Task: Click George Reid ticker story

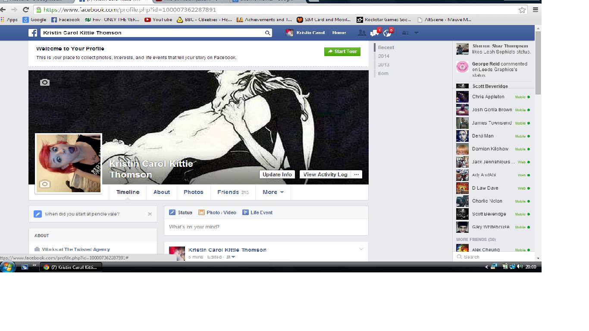Action: click(494, 69)
